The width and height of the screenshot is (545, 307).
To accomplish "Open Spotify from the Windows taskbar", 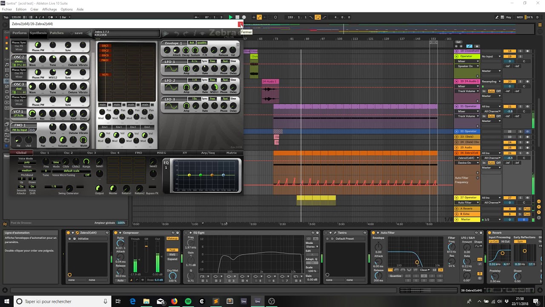I will 188,301.
